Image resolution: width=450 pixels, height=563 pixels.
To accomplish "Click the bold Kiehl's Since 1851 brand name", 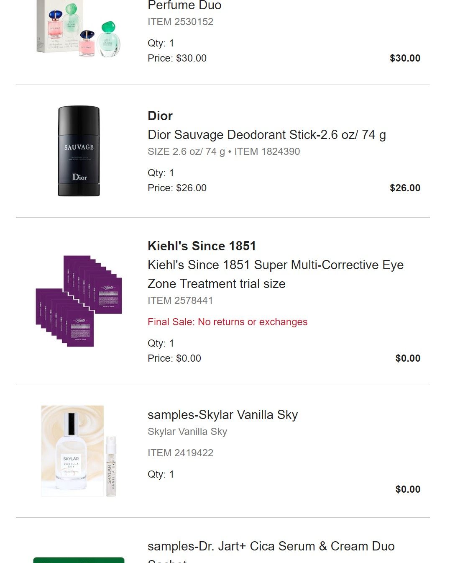I will (x=202, y=246).
